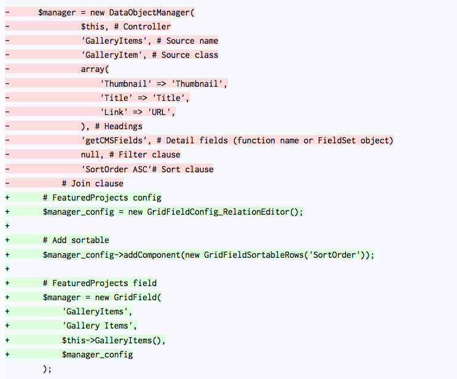Viewport: 457px width, 379px height.
Task: Click the 'Link' => 'URL' line
Action: (138, 112)
